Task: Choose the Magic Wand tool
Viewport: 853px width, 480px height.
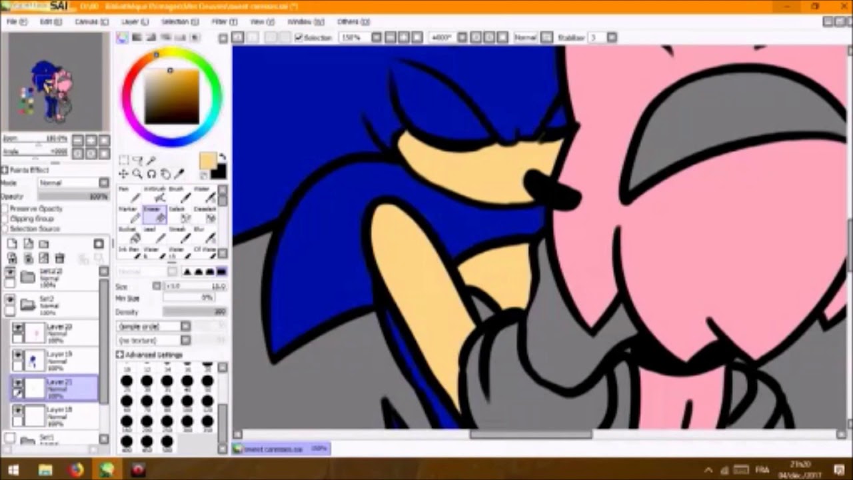Action: coord(151,161)
